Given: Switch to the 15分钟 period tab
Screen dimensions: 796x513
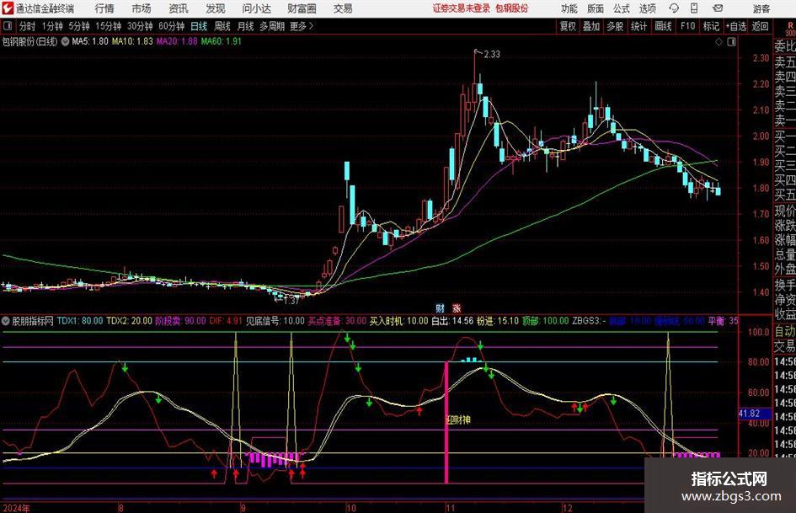Looking at the screenshot, I should 109,26.
